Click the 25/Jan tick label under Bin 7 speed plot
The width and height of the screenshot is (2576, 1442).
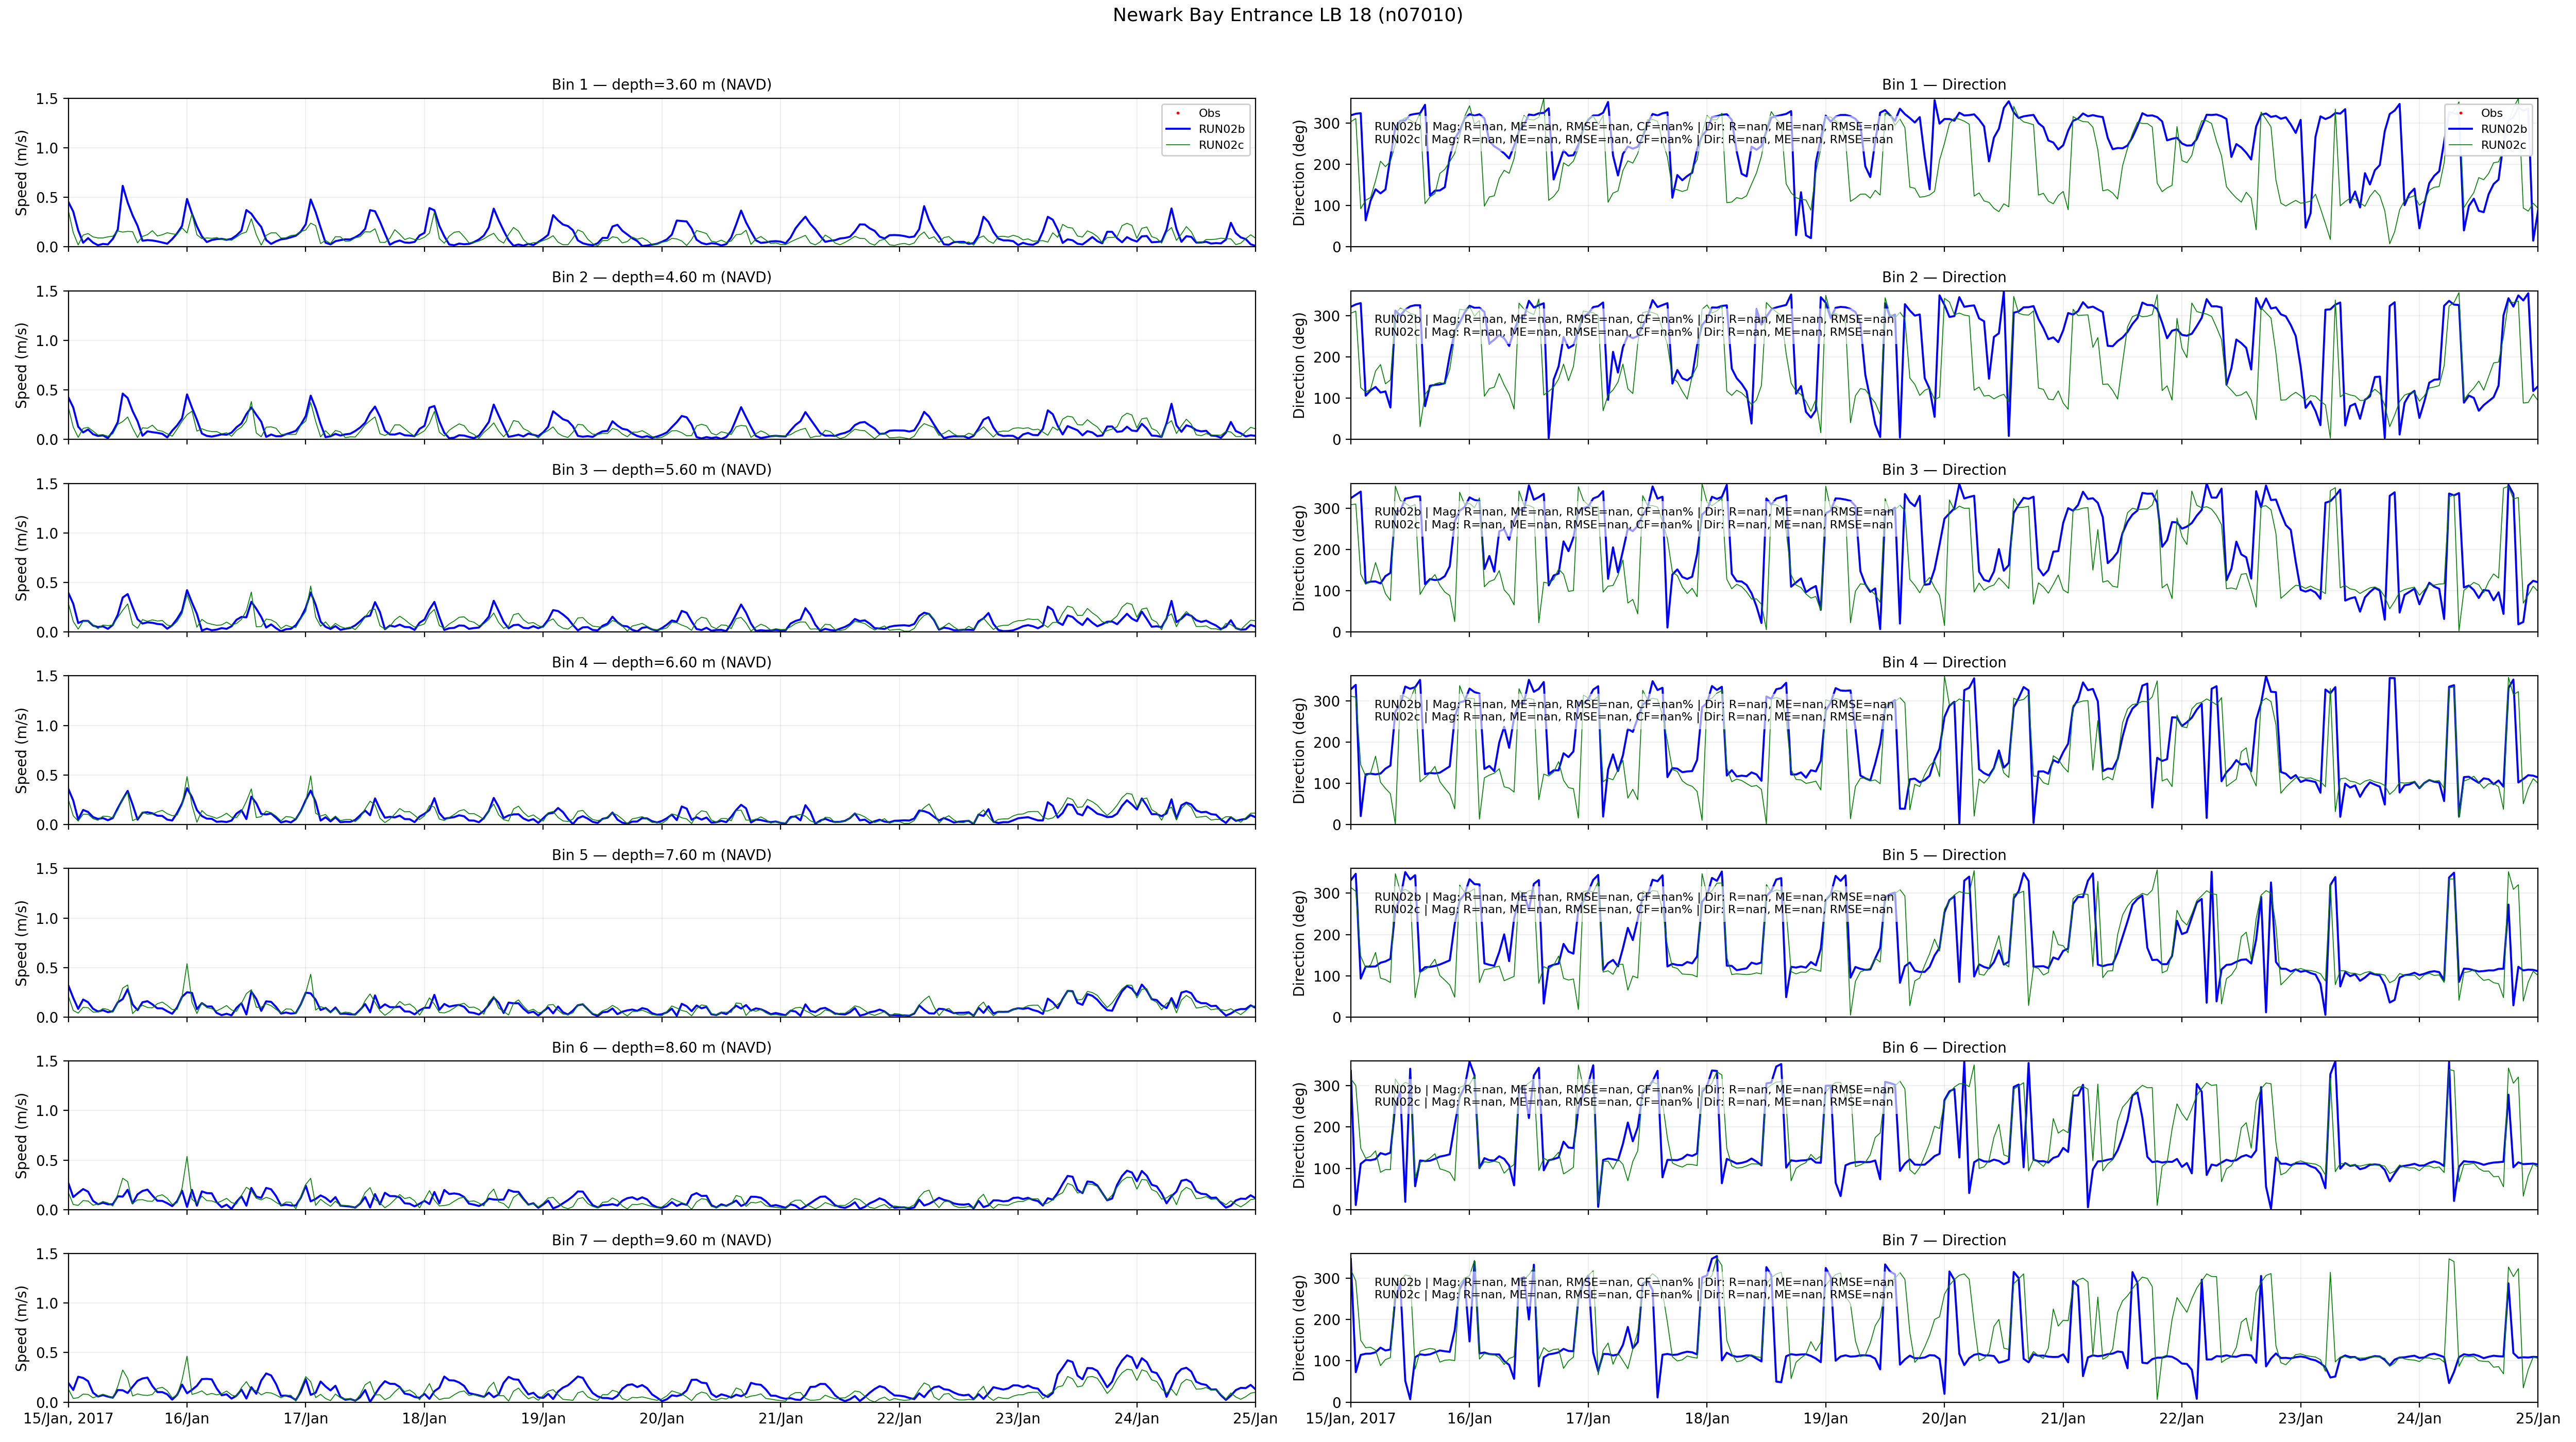point(1254,1418)
